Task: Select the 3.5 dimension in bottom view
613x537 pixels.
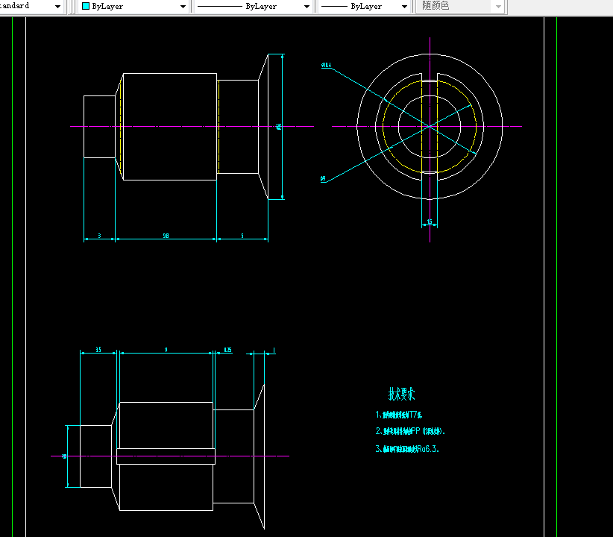Action: (x=98, y=350)
